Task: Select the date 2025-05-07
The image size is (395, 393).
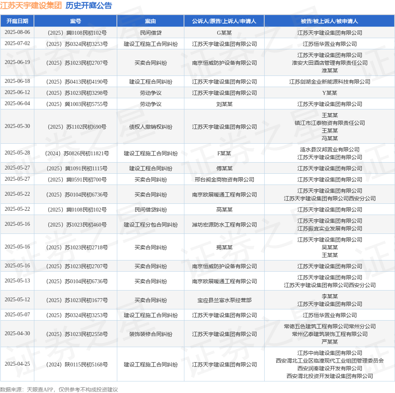Action: 17,315
